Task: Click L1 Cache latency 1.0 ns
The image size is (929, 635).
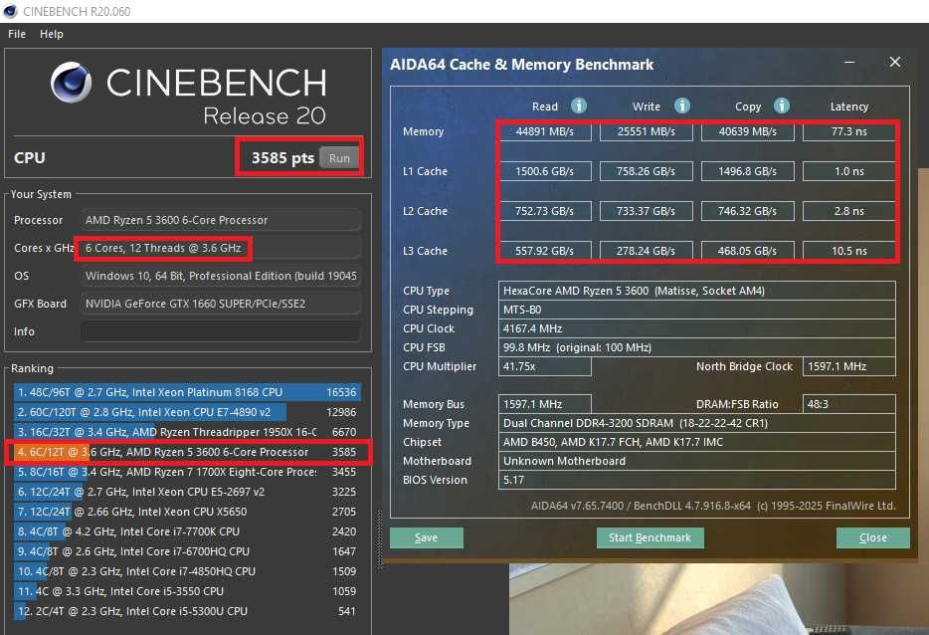Action: point(849,171)
